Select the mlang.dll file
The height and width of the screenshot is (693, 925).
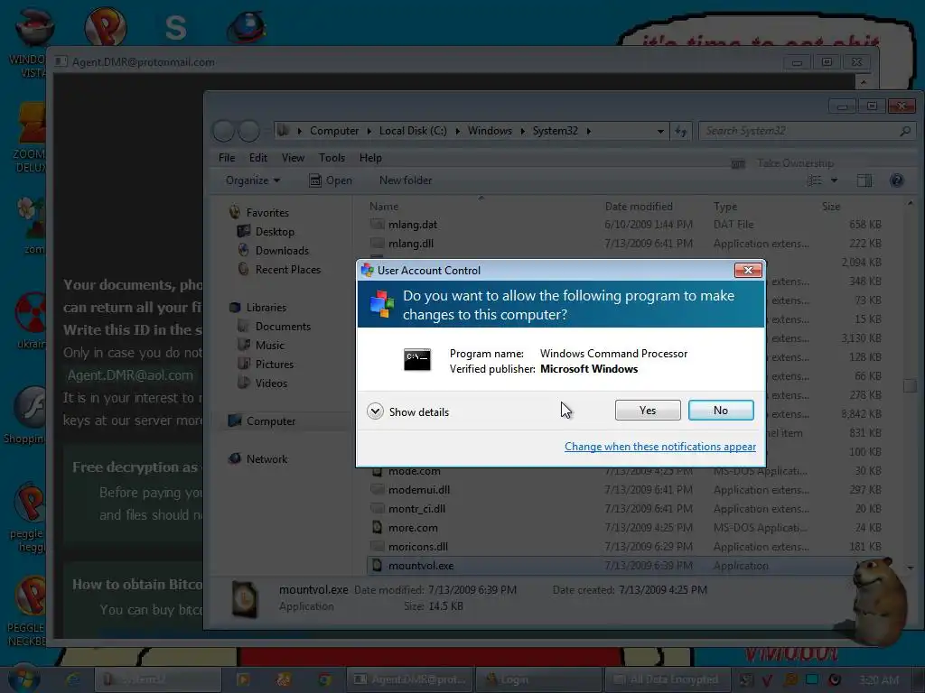[411, 244]
